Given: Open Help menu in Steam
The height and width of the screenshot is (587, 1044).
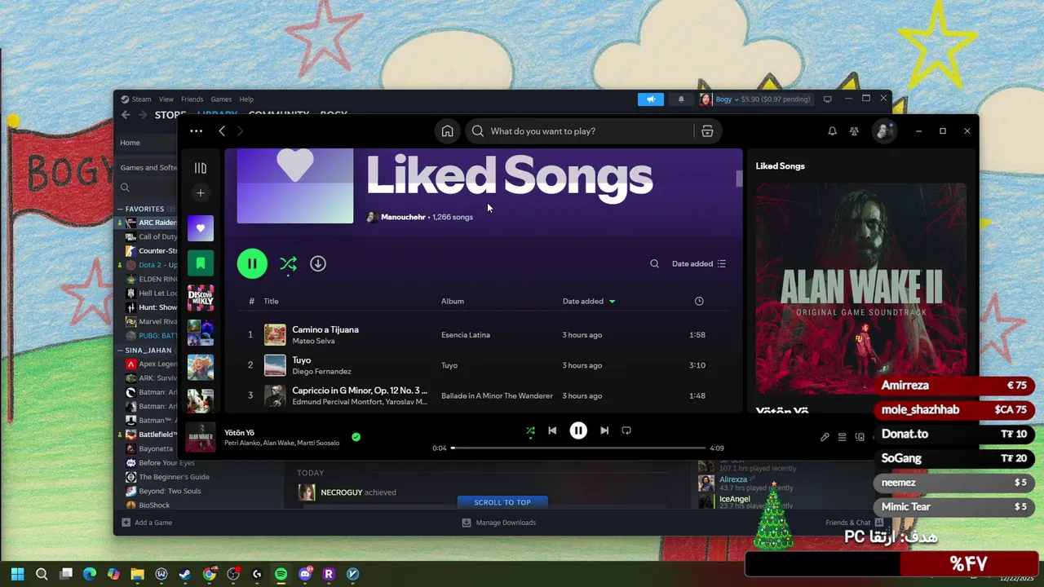Looking at the screenshot, I should pyautogui.click(x=246, y=99).
